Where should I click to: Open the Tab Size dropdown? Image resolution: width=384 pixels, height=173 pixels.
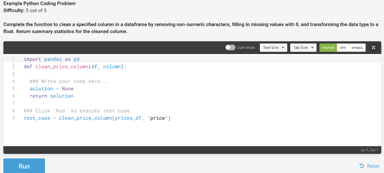pyautogui.click(x=303, y=48)
